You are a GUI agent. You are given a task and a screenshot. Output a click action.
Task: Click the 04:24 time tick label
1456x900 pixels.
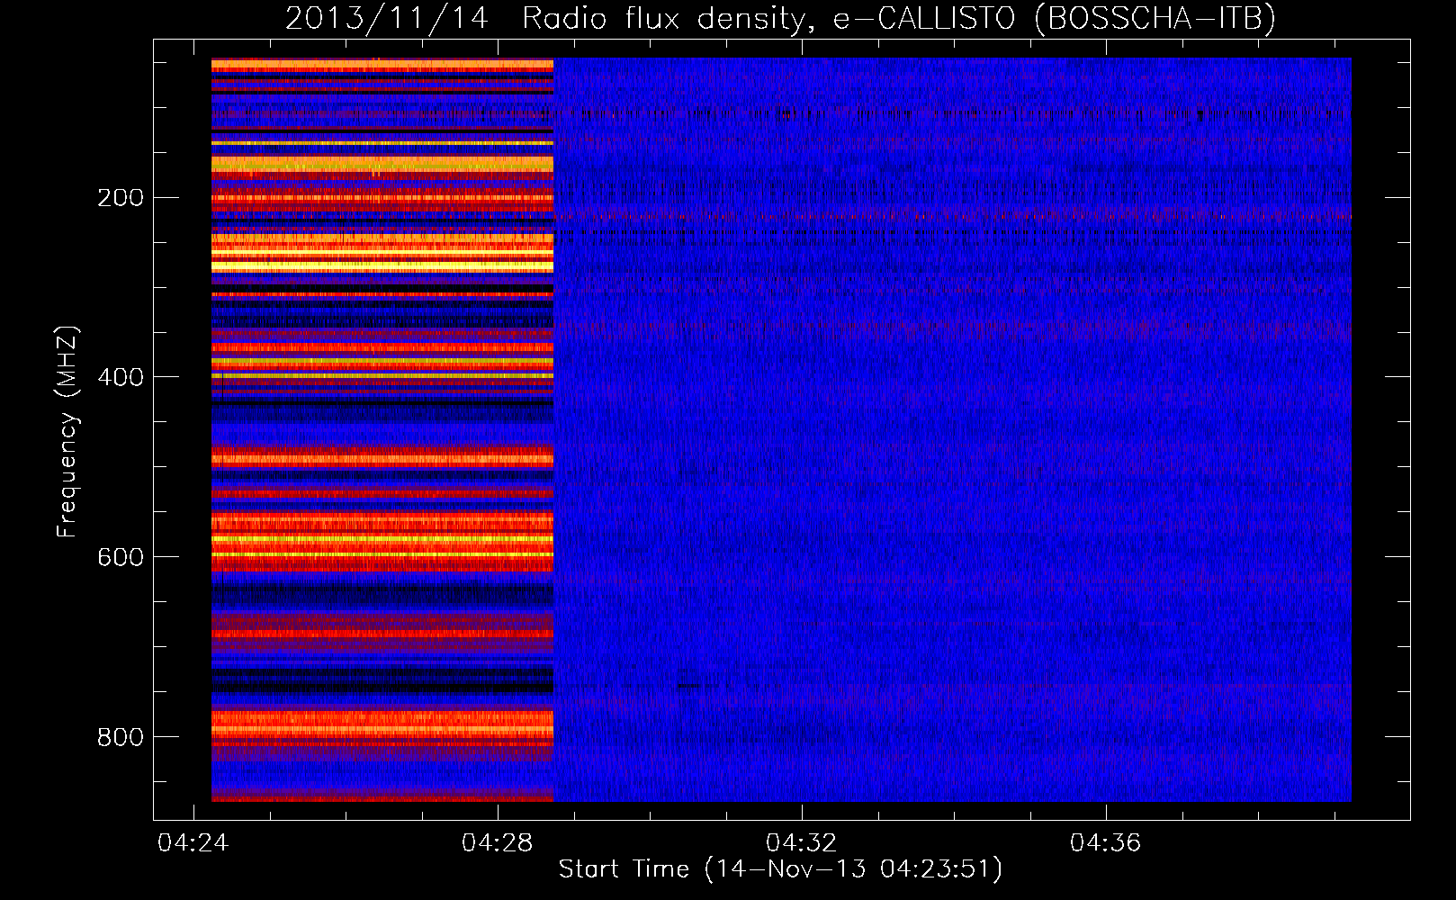click(x=193, y=842)
